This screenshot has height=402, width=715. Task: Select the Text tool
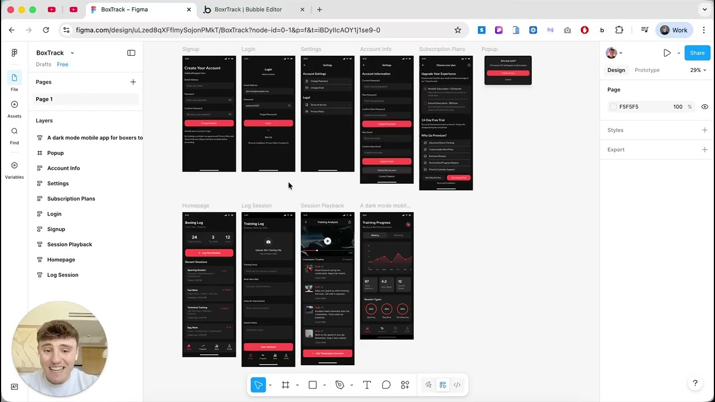(367, 385)
